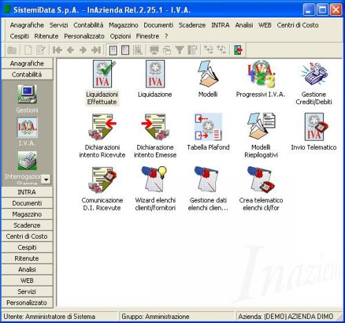Click Anagrafiche sidebar button
The width and height of the screenshot is (345, 323).
(27, 63)
